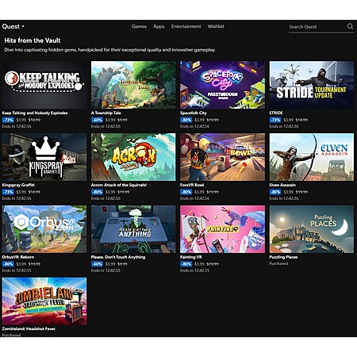Open the Elven Assassin thumbnail
The height and width of the screenshot is (357, 357).
coord(312,157)
